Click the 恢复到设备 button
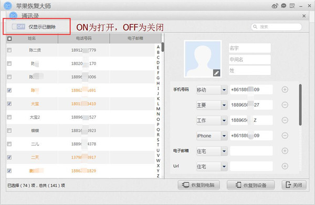 click(251, 185)
